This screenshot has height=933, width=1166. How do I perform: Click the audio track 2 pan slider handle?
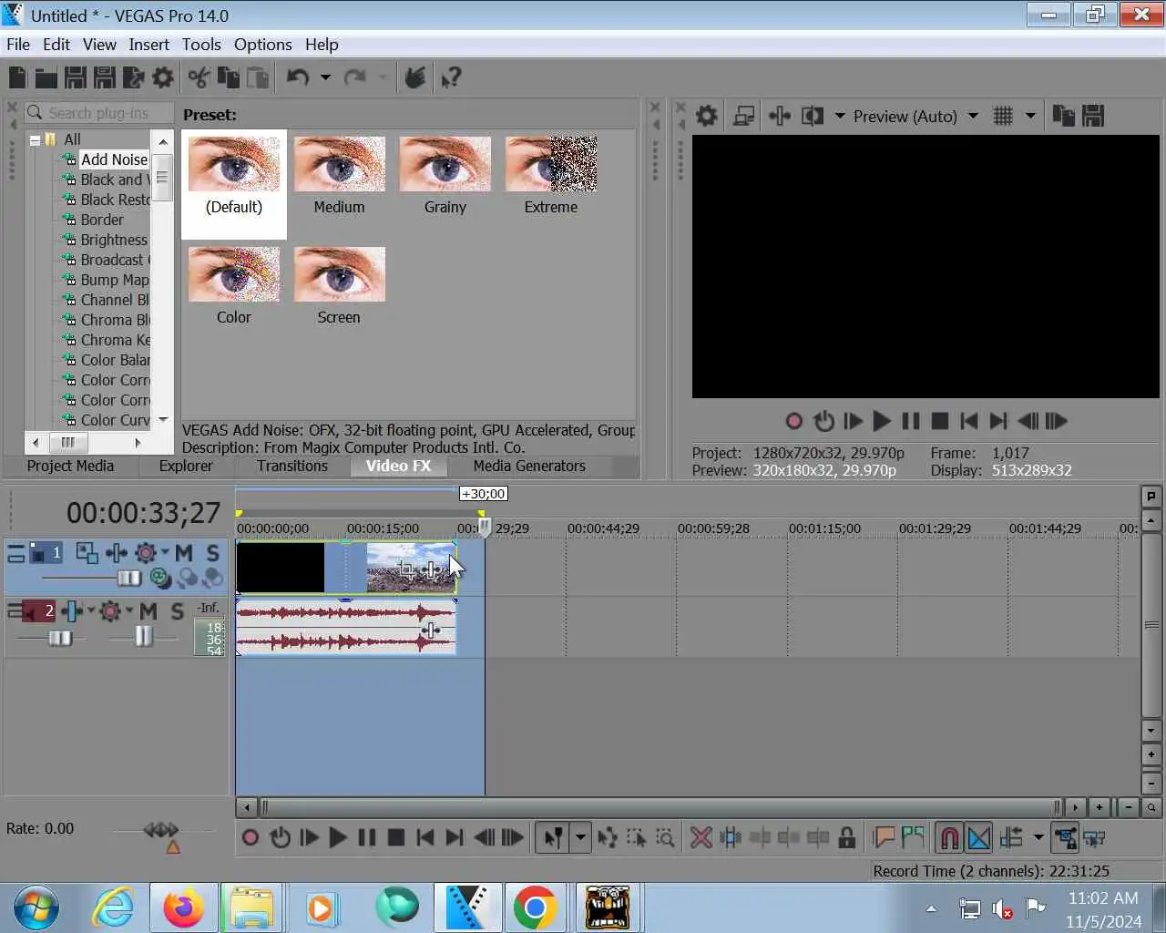(x=144, y=636)
